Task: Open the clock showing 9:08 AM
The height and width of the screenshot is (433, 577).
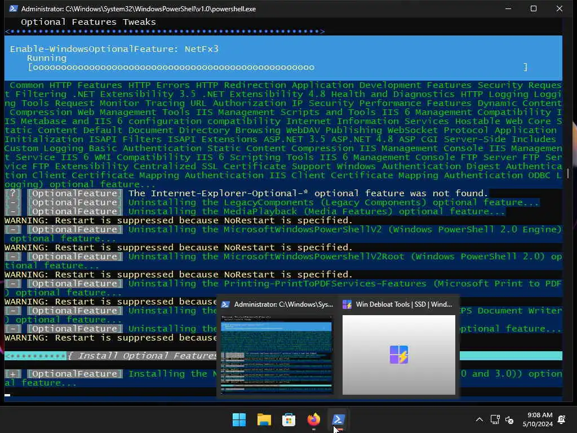Action: pyautogui.click(x=537, y=419)
